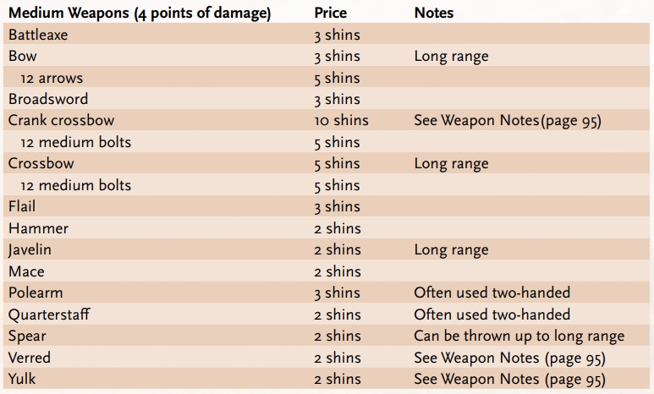654x394 pixels.
Task: Click the 10 shins price
Action: [x=341, y=121]
